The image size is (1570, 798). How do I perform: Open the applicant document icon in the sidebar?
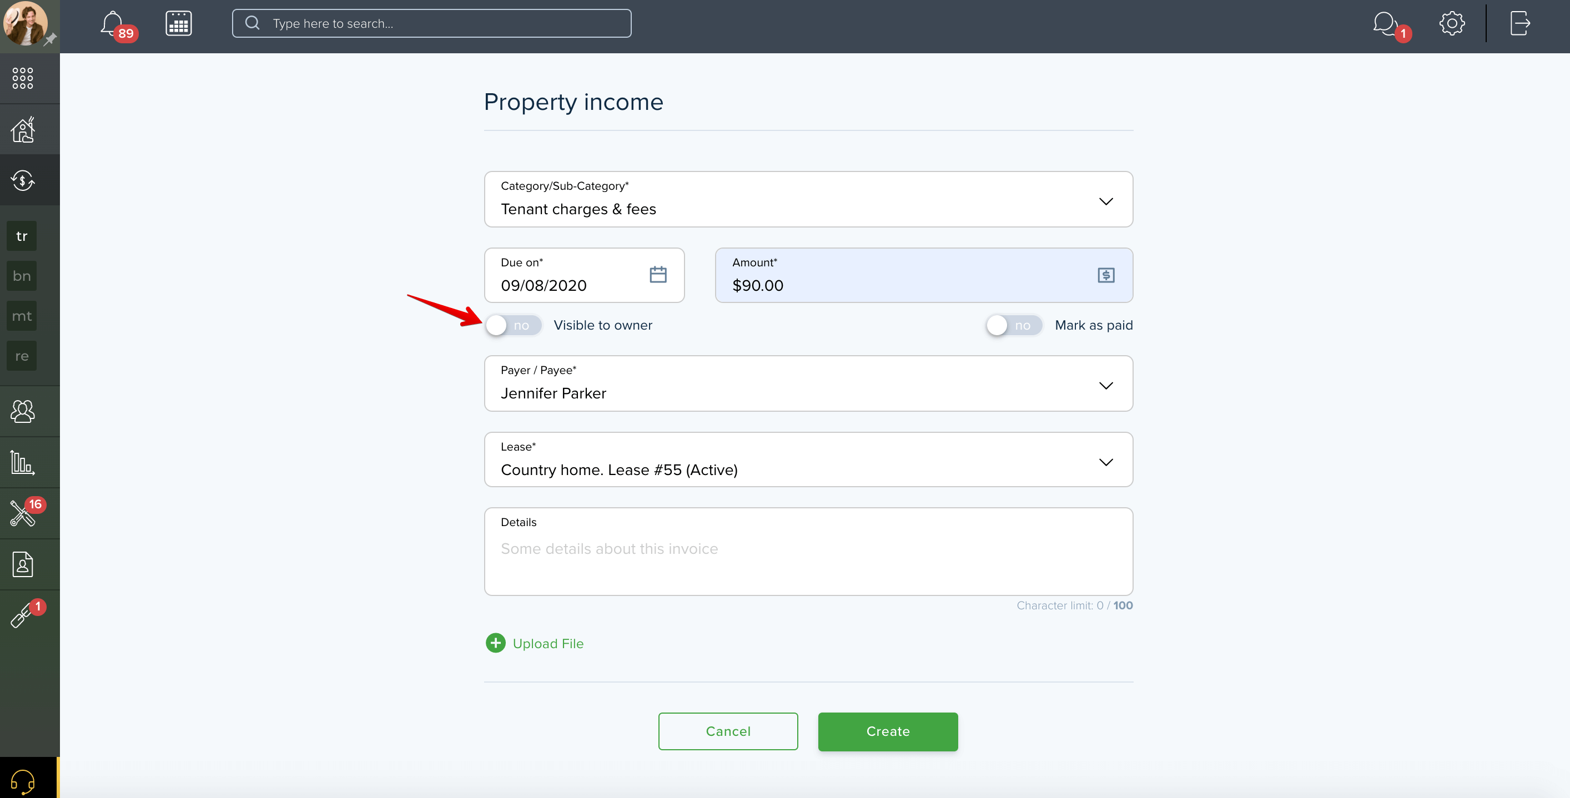click(x=23, y=565)
